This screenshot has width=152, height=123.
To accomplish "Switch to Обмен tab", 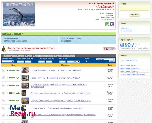I will point(50,56).
